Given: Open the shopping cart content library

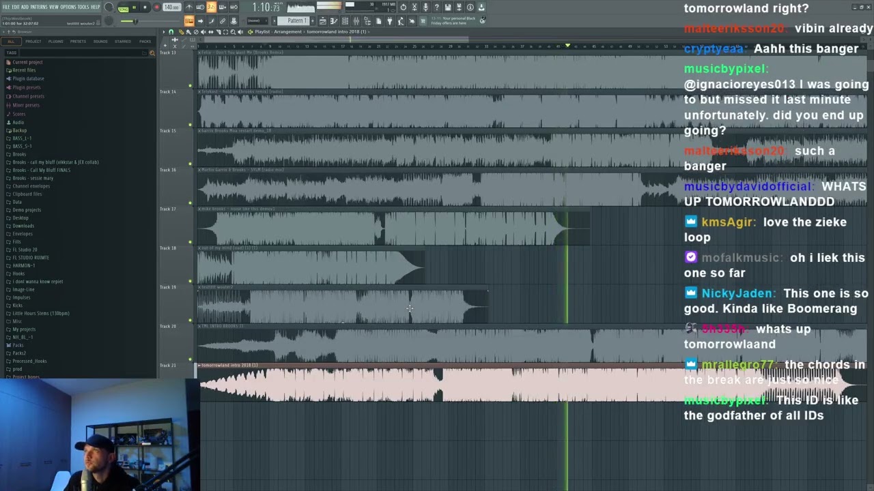Looking at the screenshot, I should tap(423, 21).
